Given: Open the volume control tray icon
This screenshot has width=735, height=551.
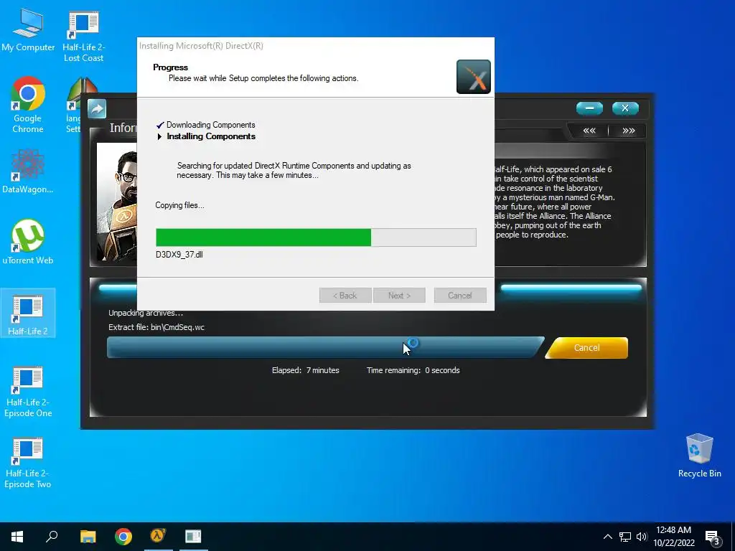Looking at the screenshot, I should 642,537.
